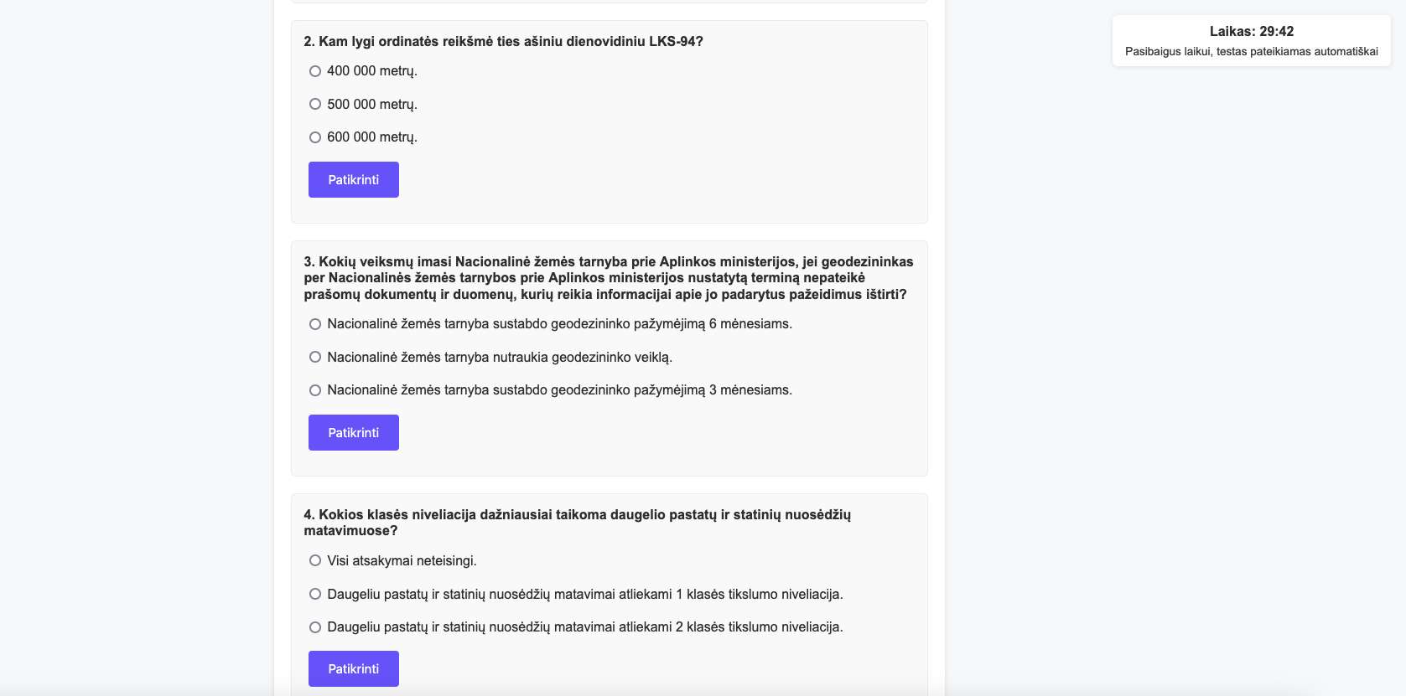Screen dimensions: 1406x696
Task: Click the automatic submission notice text
Action: pyautogui.click(x=1251, y=52)
